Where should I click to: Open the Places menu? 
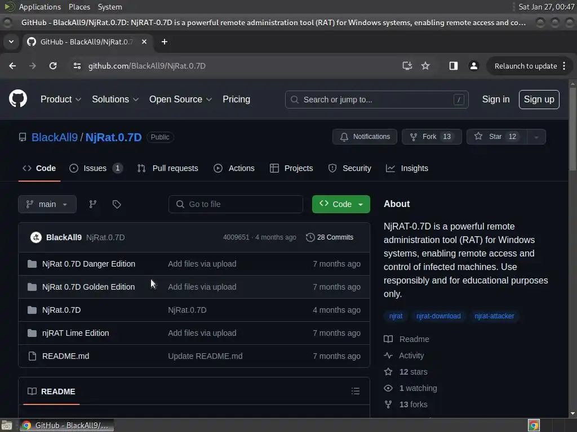[x=79, y=7]
